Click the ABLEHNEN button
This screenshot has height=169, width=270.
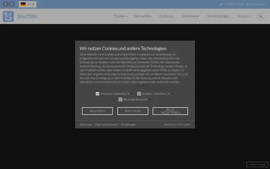(x=97, y=111)
